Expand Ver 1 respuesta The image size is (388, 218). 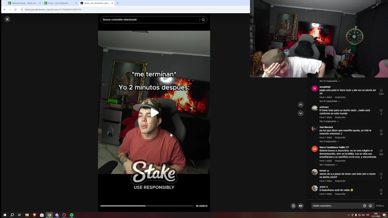(328, 165)
